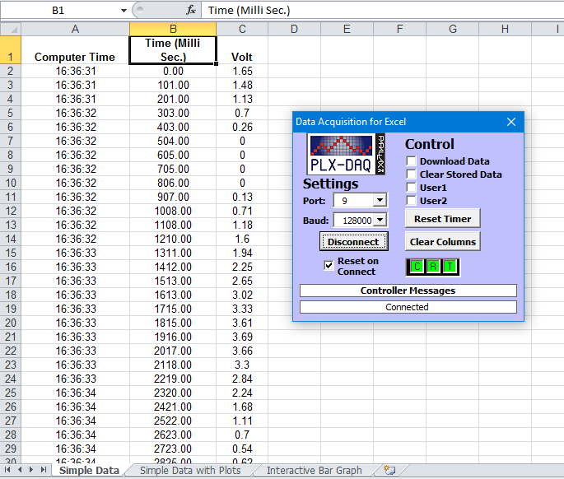The width and height of the screenshot is (564, 479).
Task: Click the Connected status message field
Action: (408, 307)
